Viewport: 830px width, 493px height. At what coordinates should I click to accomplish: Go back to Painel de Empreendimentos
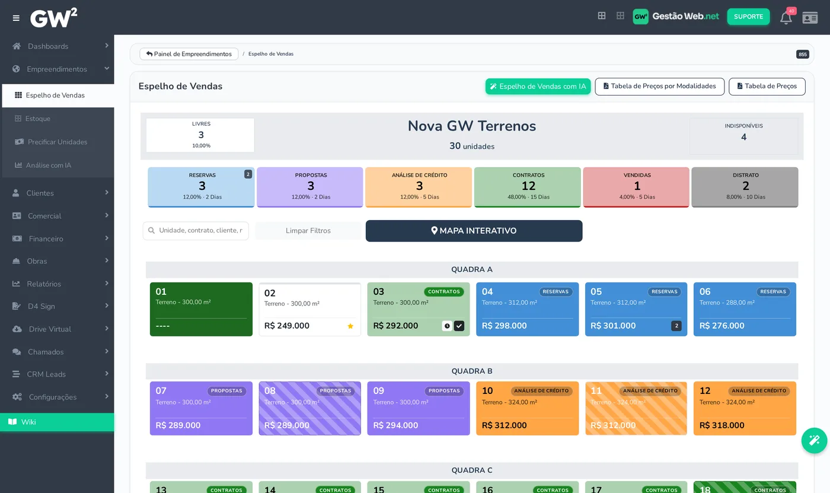click(x=189, y=54)
